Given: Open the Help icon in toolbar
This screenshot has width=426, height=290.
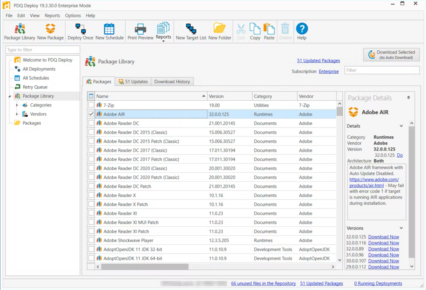Looking at the screenshot, I should [302, 31].
